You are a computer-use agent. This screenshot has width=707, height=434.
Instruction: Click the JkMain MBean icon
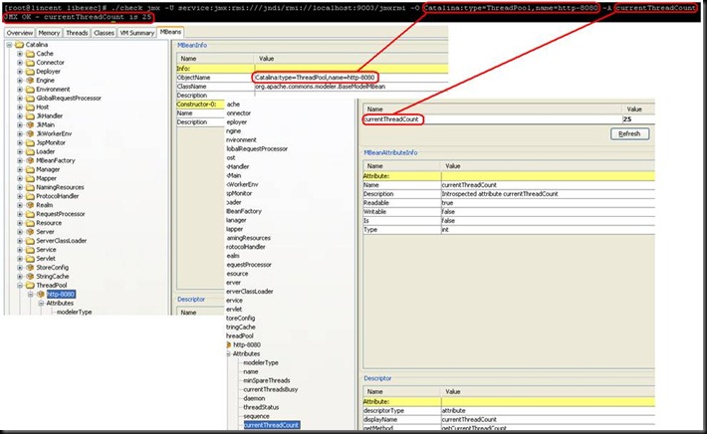pyautogui.click(x=29, y=126)
